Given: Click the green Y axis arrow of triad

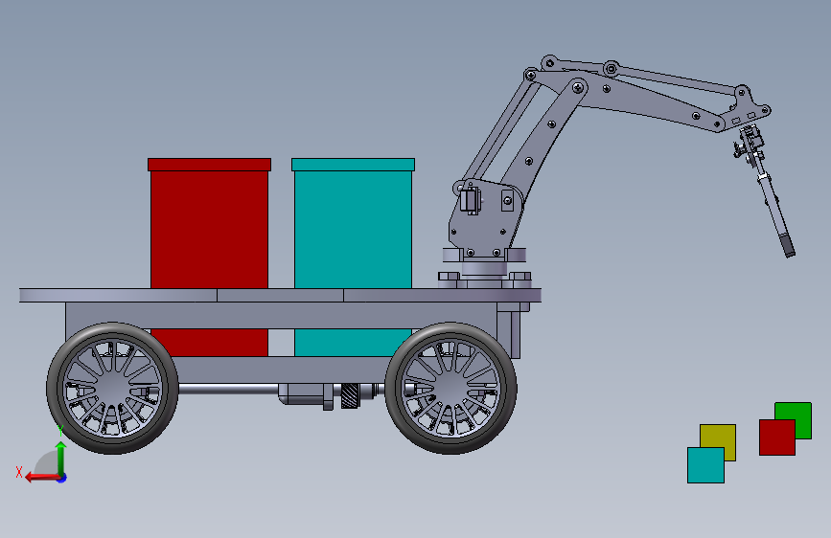Looking at the screenshot, I should coord(61,458).
